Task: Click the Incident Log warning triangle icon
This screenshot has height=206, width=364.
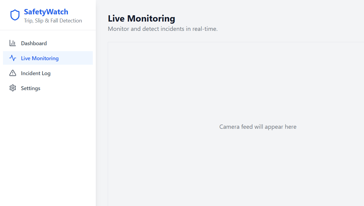Action: coord(13,73)
